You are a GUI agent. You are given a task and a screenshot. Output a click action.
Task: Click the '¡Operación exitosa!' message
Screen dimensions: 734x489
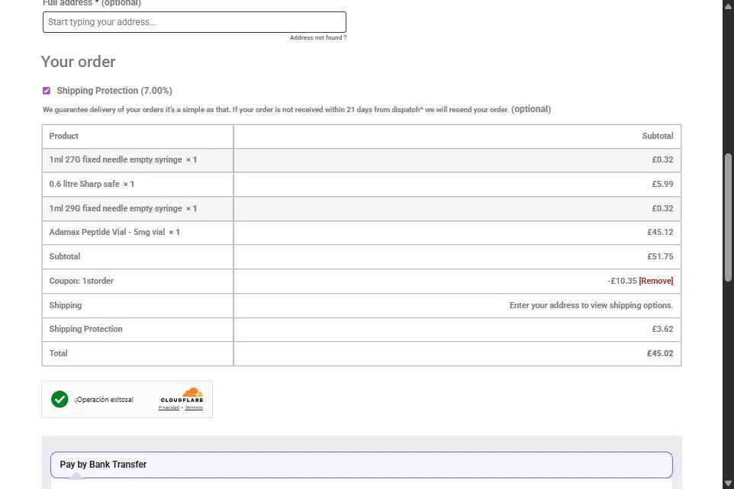click(x=105, y=400)
